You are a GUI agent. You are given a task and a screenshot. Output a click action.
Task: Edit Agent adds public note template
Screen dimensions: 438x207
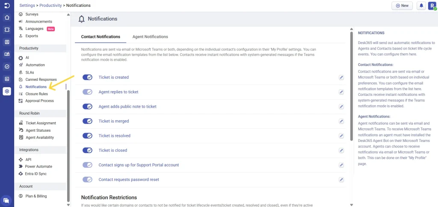pyautogui.click(x=341, y=106)
